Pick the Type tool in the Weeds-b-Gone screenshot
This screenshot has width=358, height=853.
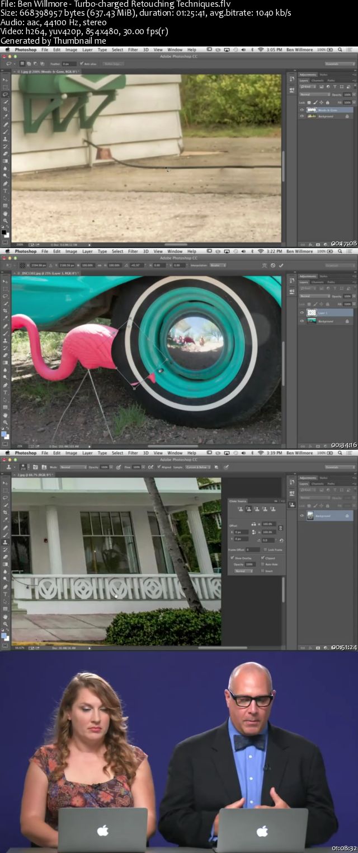coord(5,190)
